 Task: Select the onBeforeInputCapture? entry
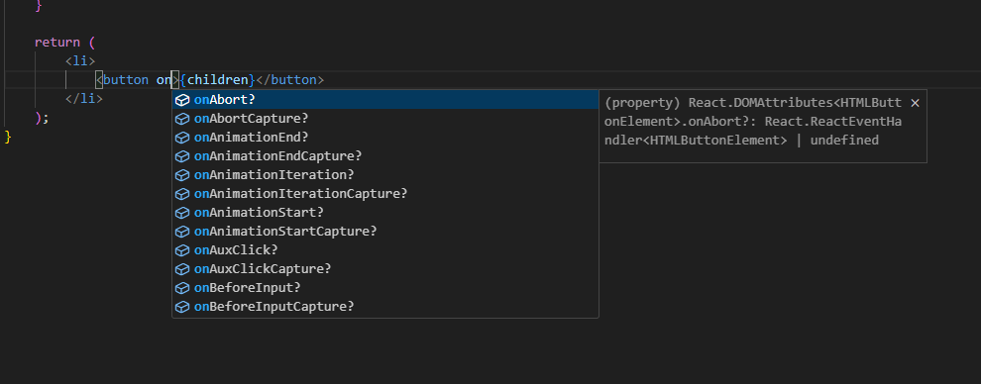click(385, 307)
